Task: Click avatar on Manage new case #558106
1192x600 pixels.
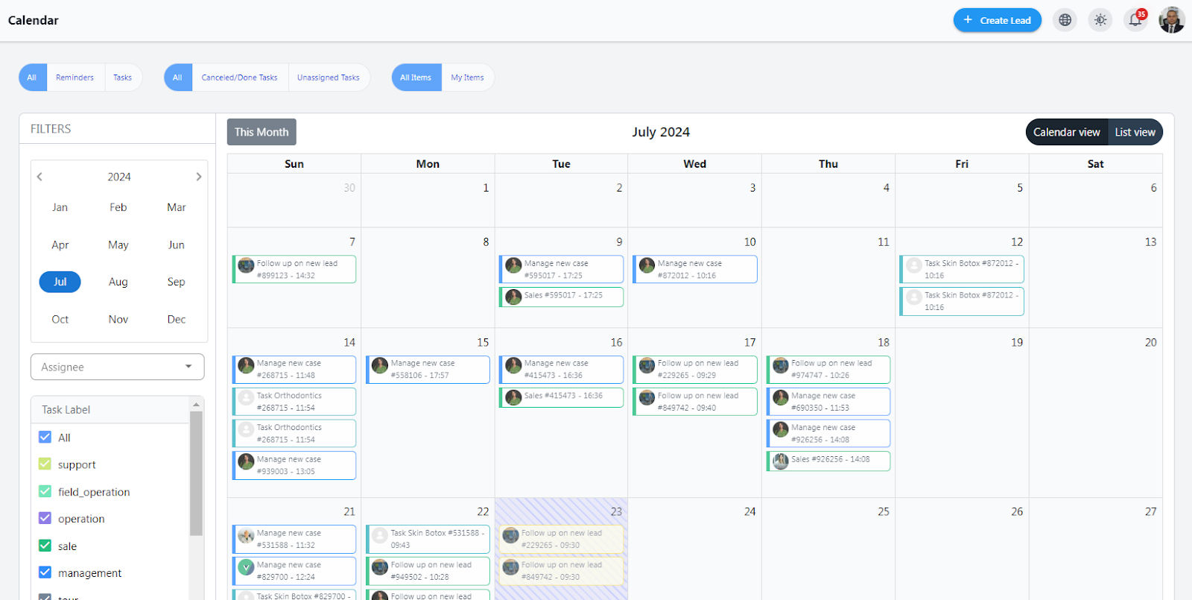Action: (380, 365)
